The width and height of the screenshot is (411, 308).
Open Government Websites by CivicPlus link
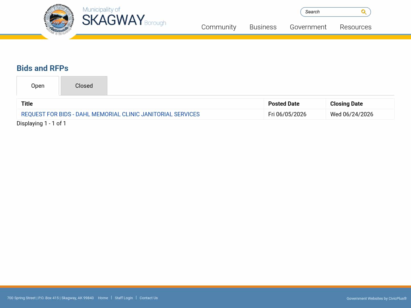(376, 298)
